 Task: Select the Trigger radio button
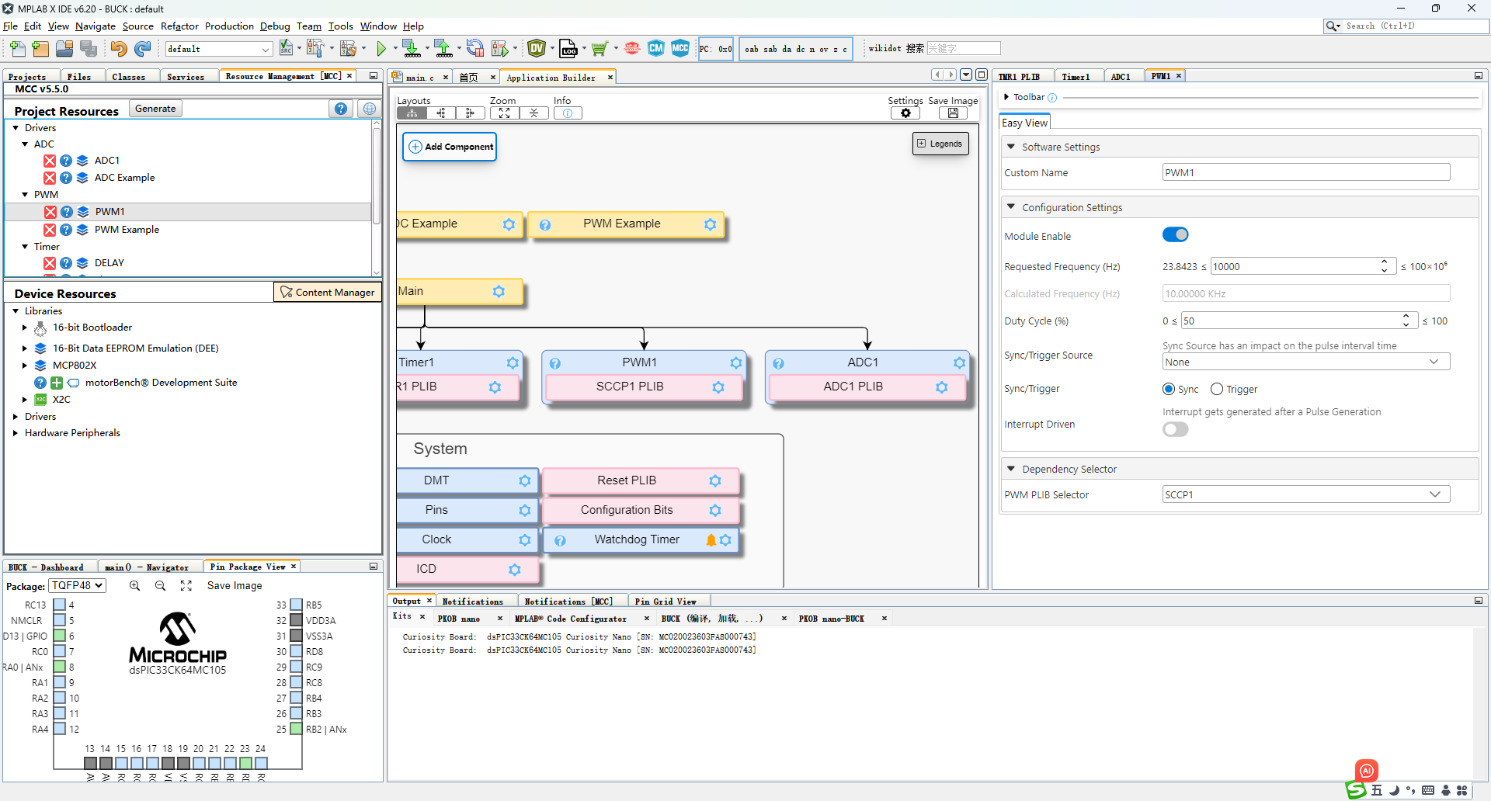pos(1217,389)
